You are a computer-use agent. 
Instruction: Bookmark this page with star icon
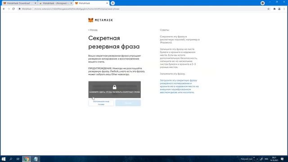click(268, 9)
